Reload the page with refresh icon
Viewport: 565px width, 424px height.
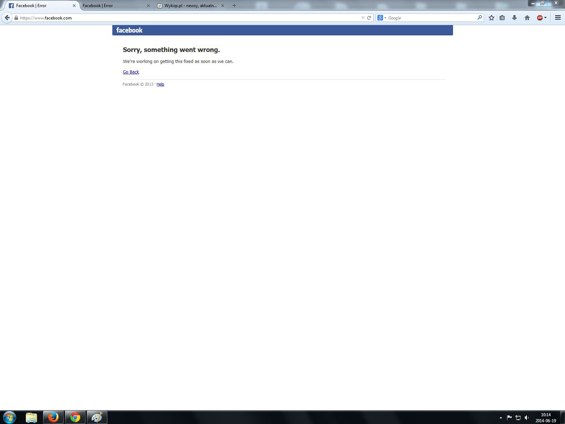coord(369,18)
